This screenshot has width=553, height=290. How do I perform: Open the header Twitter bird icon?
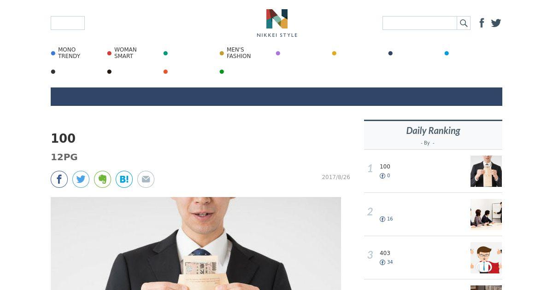pyautogui.click(x=496, y=23)
